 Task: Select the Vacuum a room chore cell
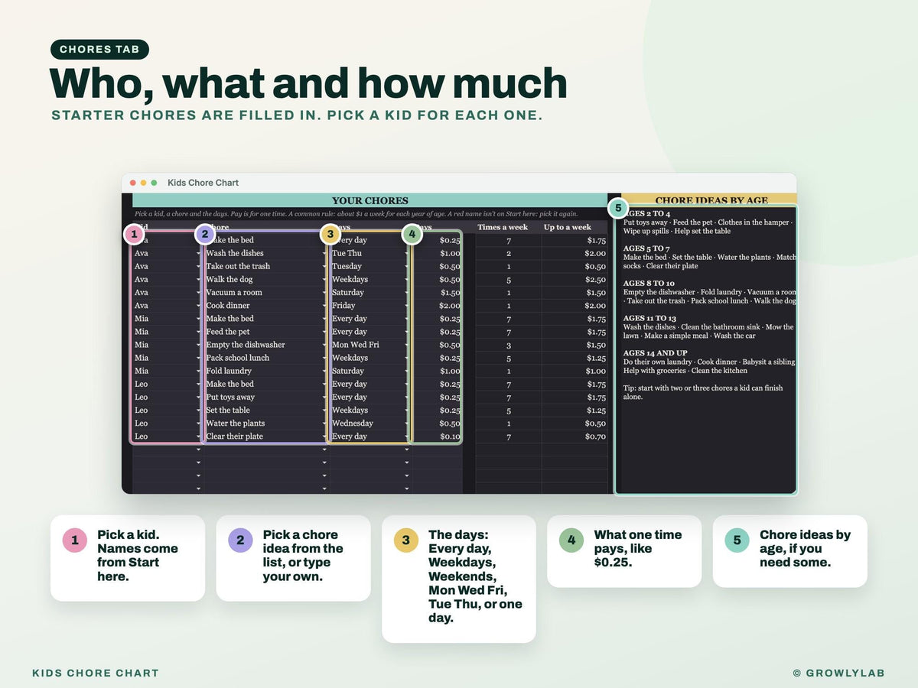pyautogui.click(x=266, y=293)
